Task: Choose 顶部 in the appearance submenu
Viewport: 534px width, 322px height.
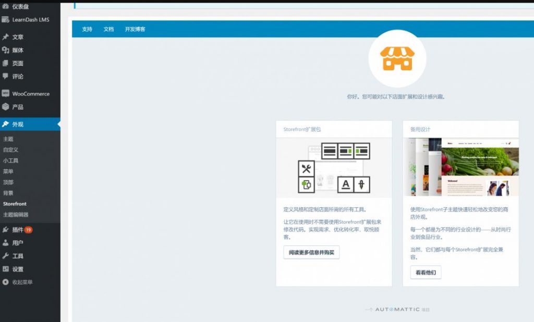Action: coord(8,182)
